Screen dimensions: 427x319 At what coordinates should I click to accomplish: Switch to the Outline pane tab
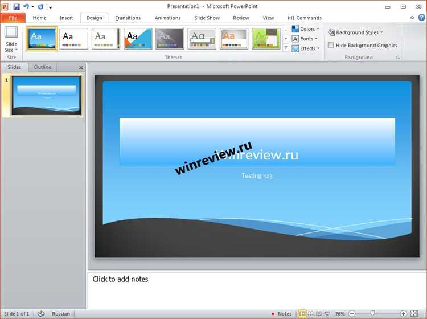[43, 67]
